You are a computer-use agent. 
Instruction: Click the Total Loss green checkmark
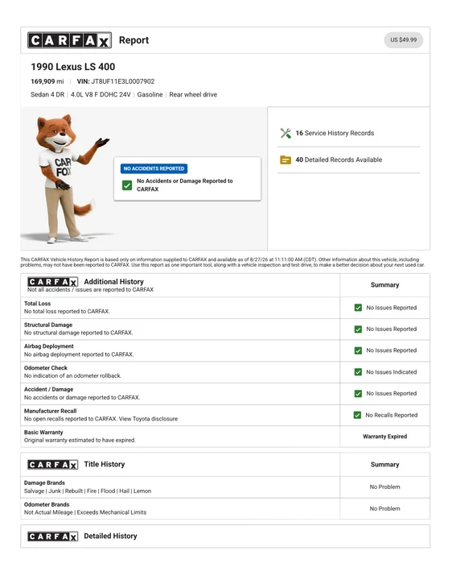pos(358,308)
